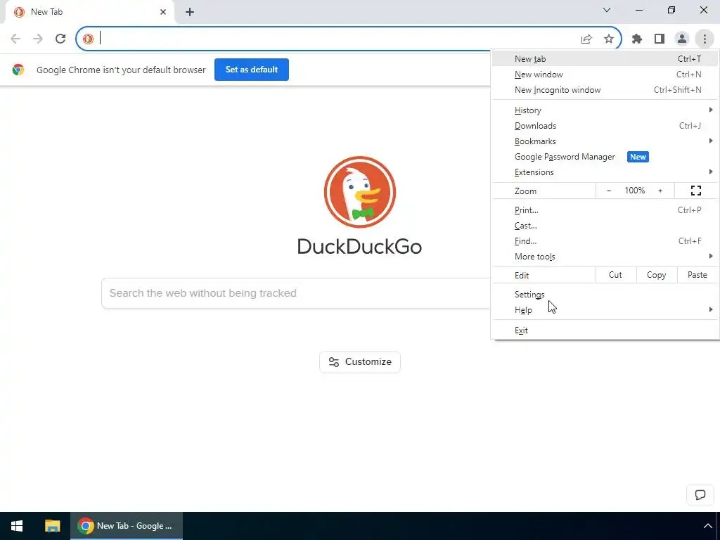Show hidden system tray icons
The width and height of the screenshot is (720, 540).
pyautogui.click(x=707, y=526)
